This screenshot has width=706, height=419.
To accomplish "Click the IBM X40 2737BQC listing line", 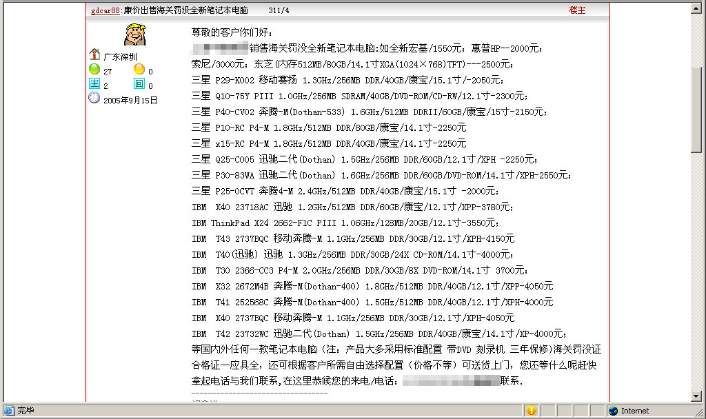I will click(x=353, y=318).
